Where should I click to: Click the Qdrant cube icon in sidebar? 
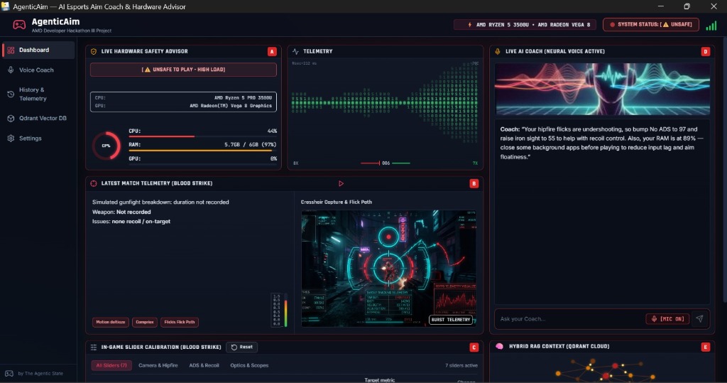[11, 119]
